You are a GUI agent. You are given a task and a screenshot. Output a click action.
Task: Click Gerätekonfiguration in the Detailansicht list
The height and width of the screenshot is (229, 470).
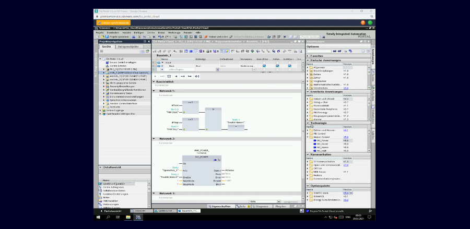click(114, 184)
